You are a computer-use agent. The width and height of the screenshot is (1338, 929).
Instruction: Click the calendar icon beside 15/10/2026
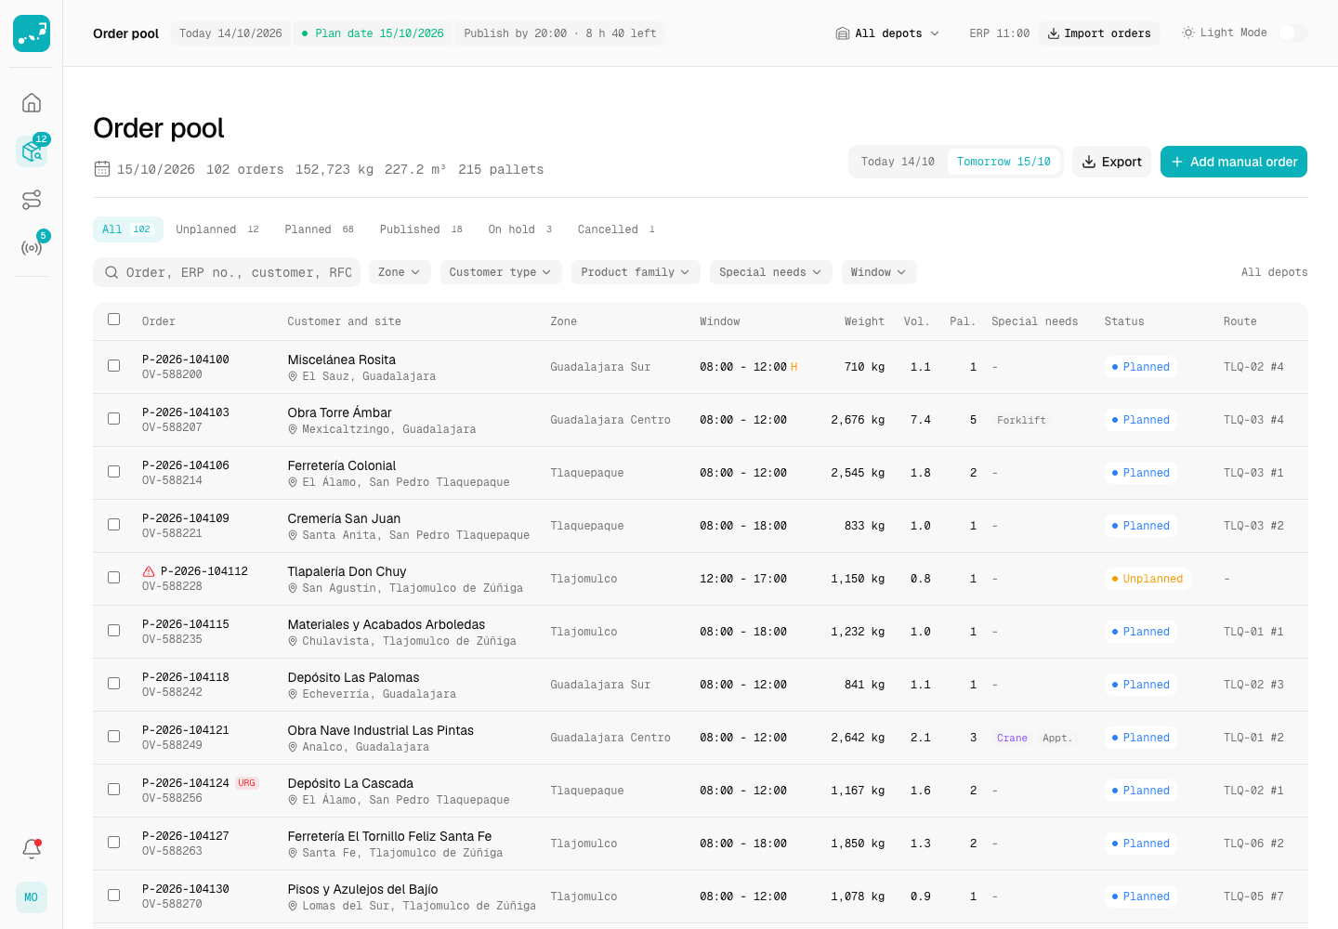pos(102,169)
